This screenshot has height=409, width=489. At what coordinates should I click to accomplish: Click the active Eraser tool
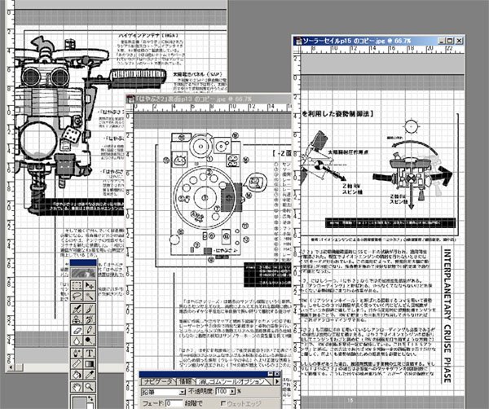coord(77,330)
